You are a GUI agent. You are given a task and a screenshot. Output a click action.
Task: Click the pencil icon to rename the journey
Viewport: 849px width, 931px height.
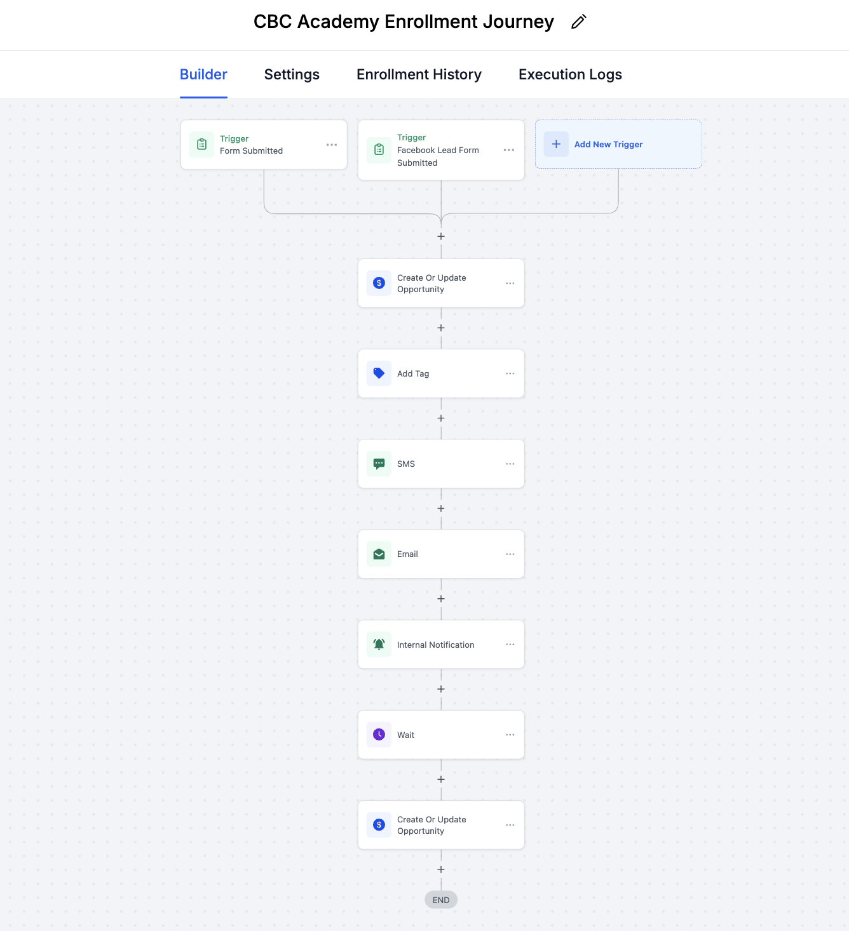pos(578,22)
